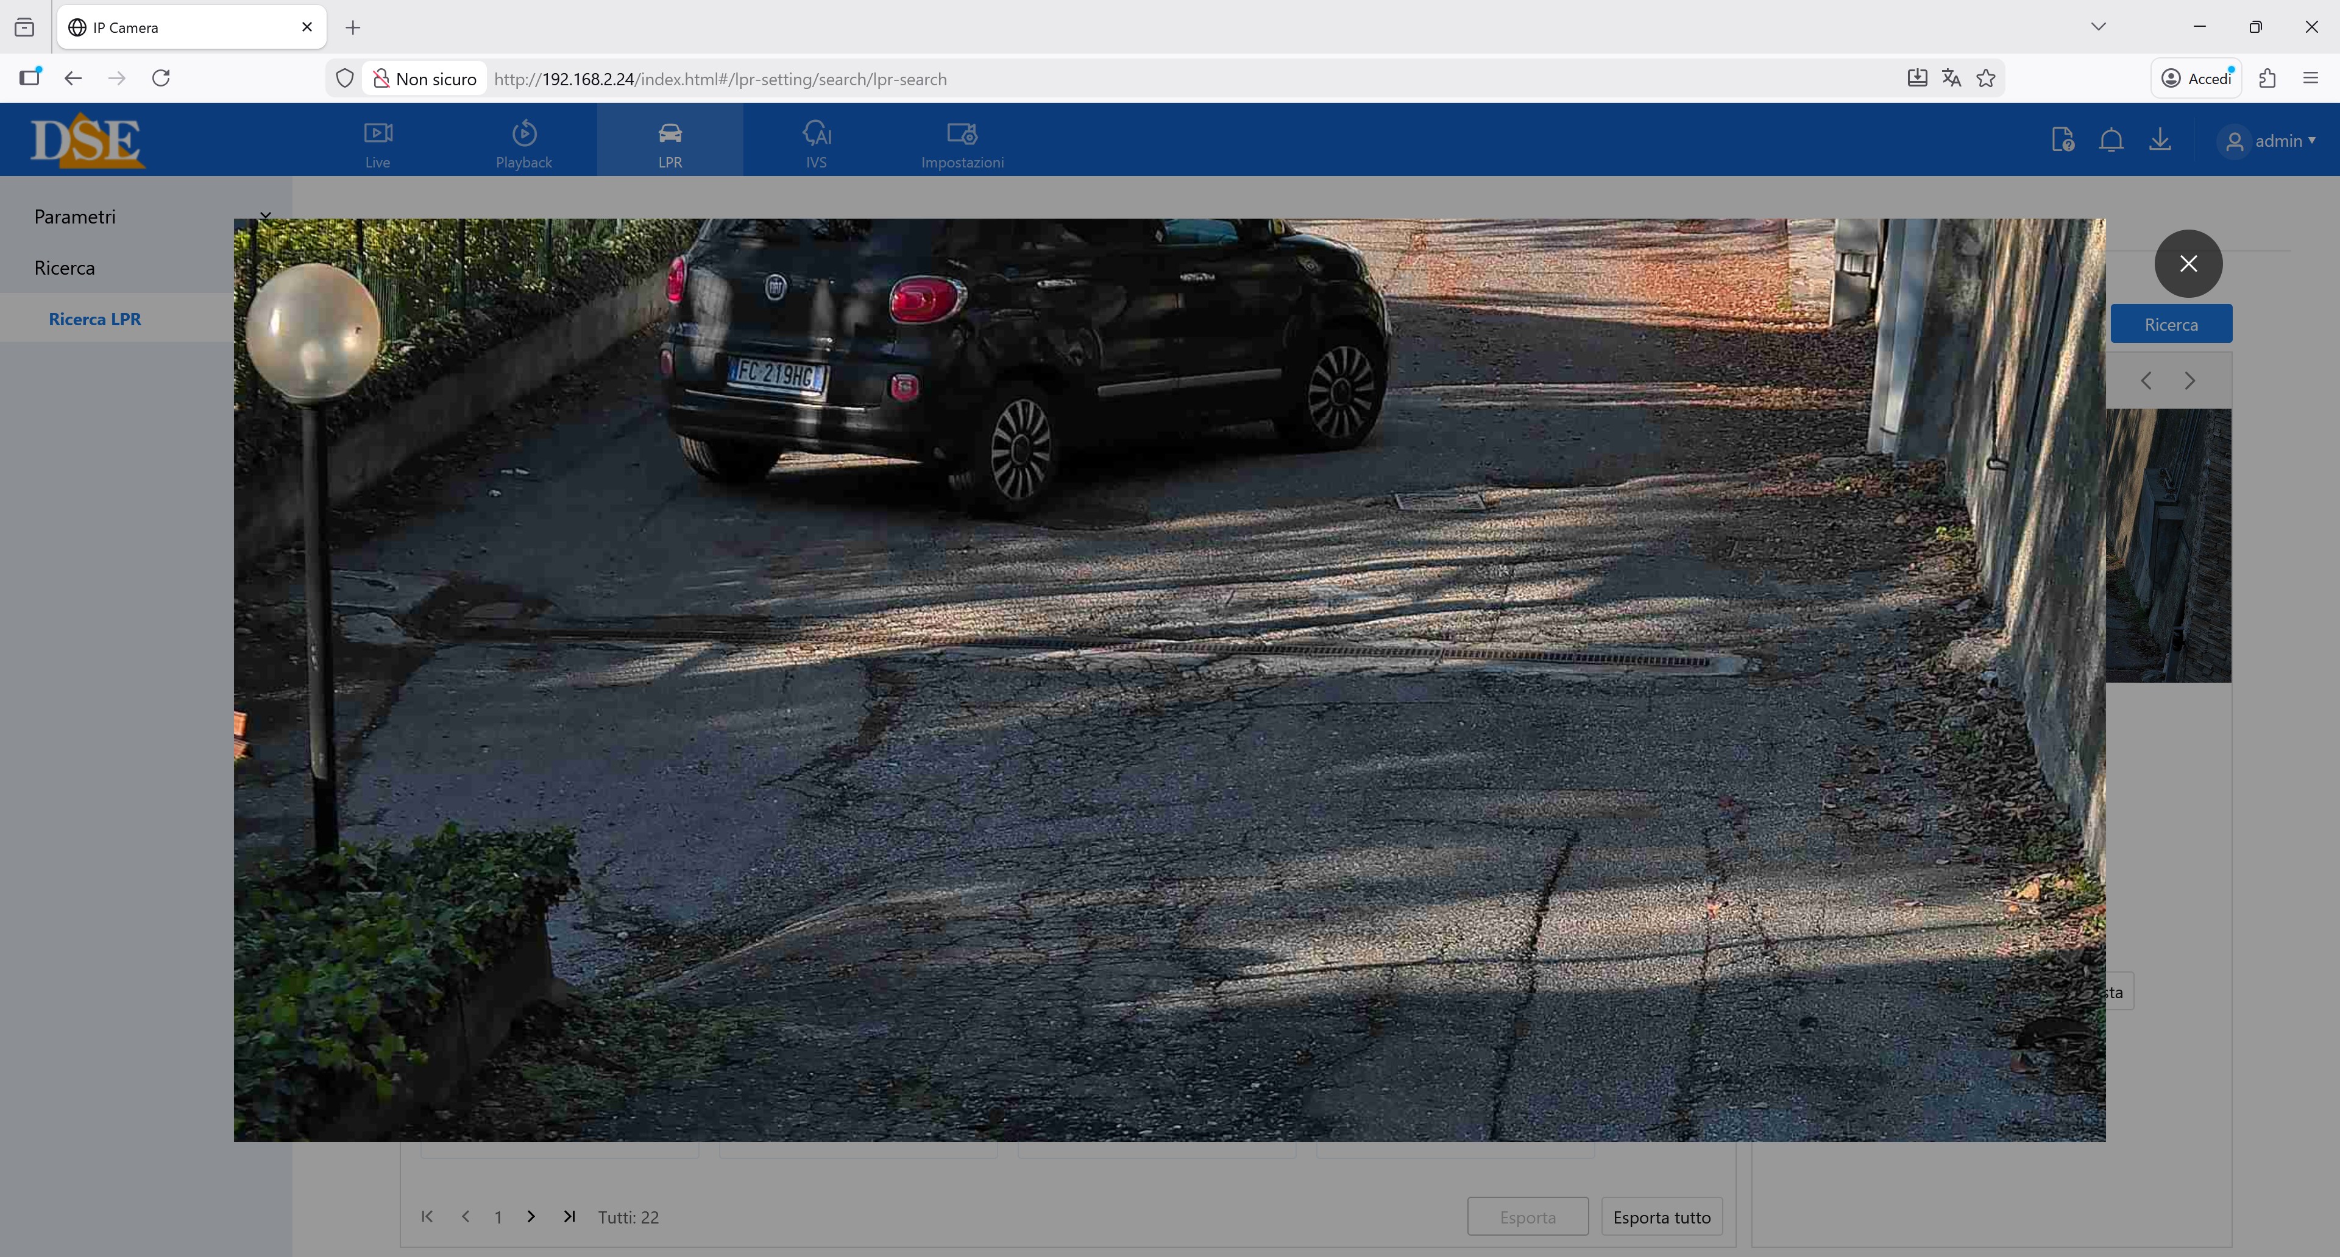Click the DSE logo
2340x1257 pixels.
tap(87, 139)
